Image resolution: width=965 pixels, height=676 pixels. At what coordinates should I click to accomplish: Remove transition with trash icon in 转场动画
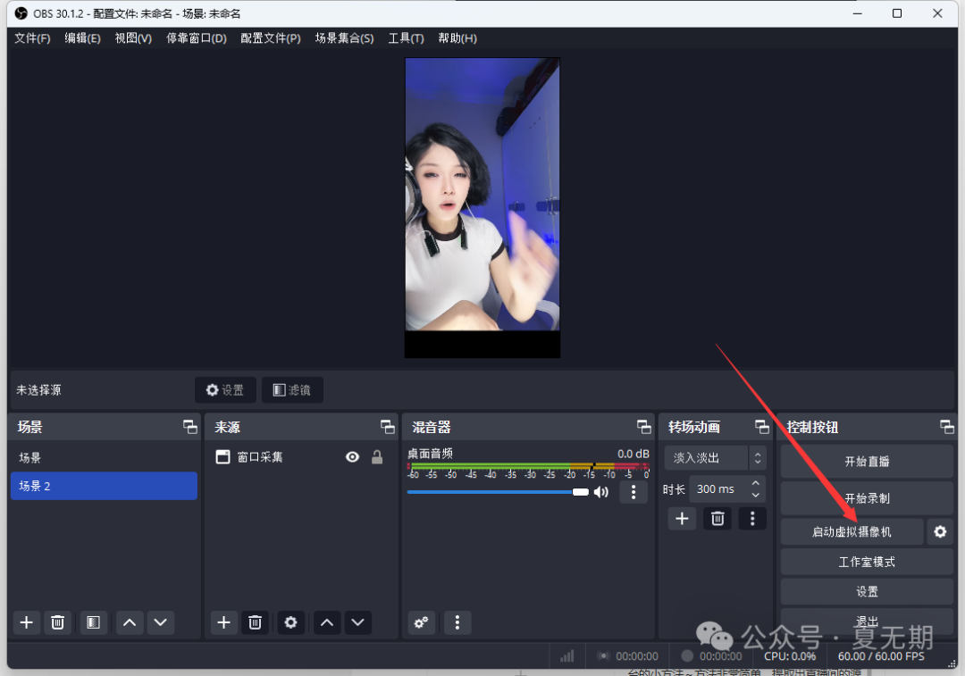[x=717, y=518]
